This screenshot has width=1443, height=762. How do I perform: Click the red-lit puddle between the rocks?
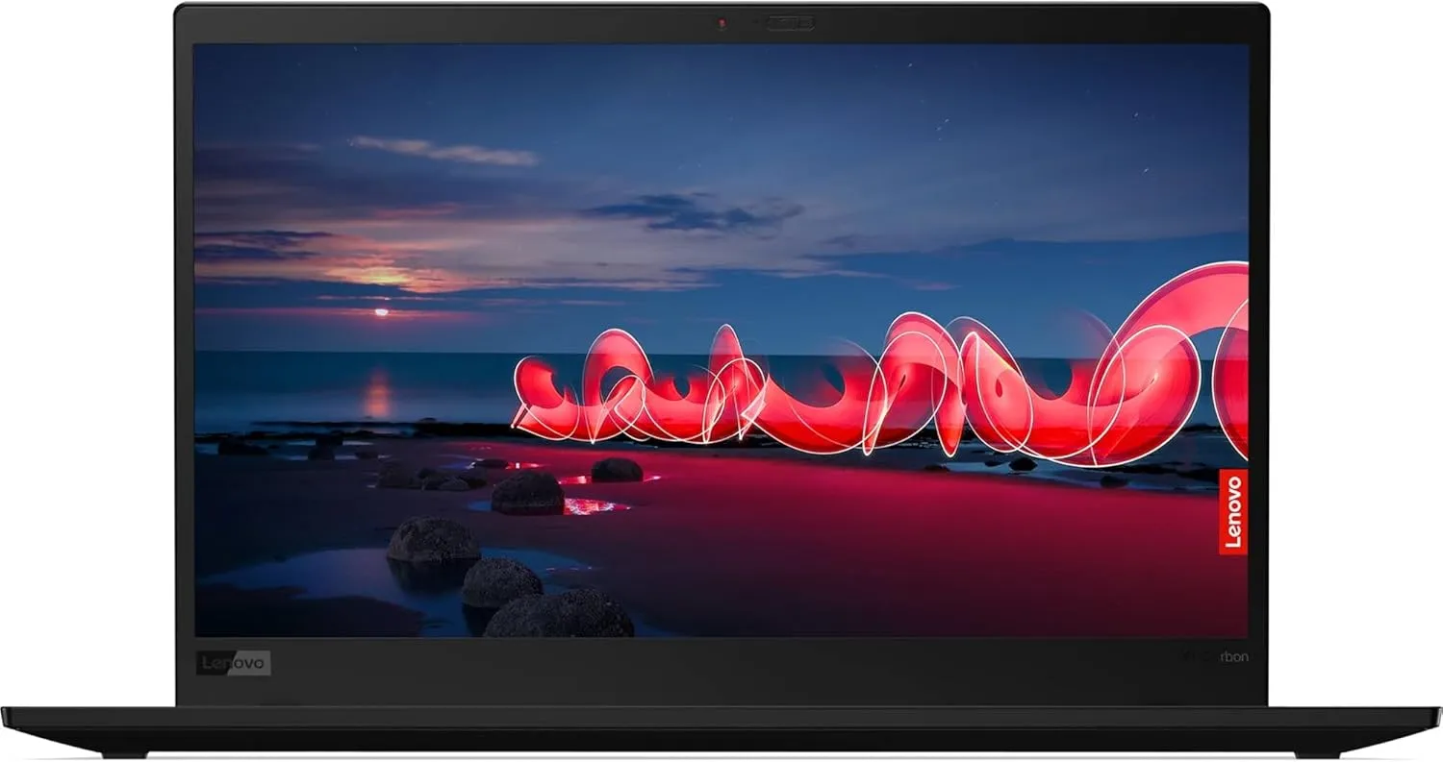tap(595, 505)
